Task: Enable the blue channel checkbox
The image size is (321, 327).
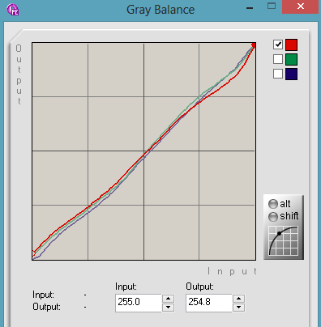Action: (x=278, y=74)
